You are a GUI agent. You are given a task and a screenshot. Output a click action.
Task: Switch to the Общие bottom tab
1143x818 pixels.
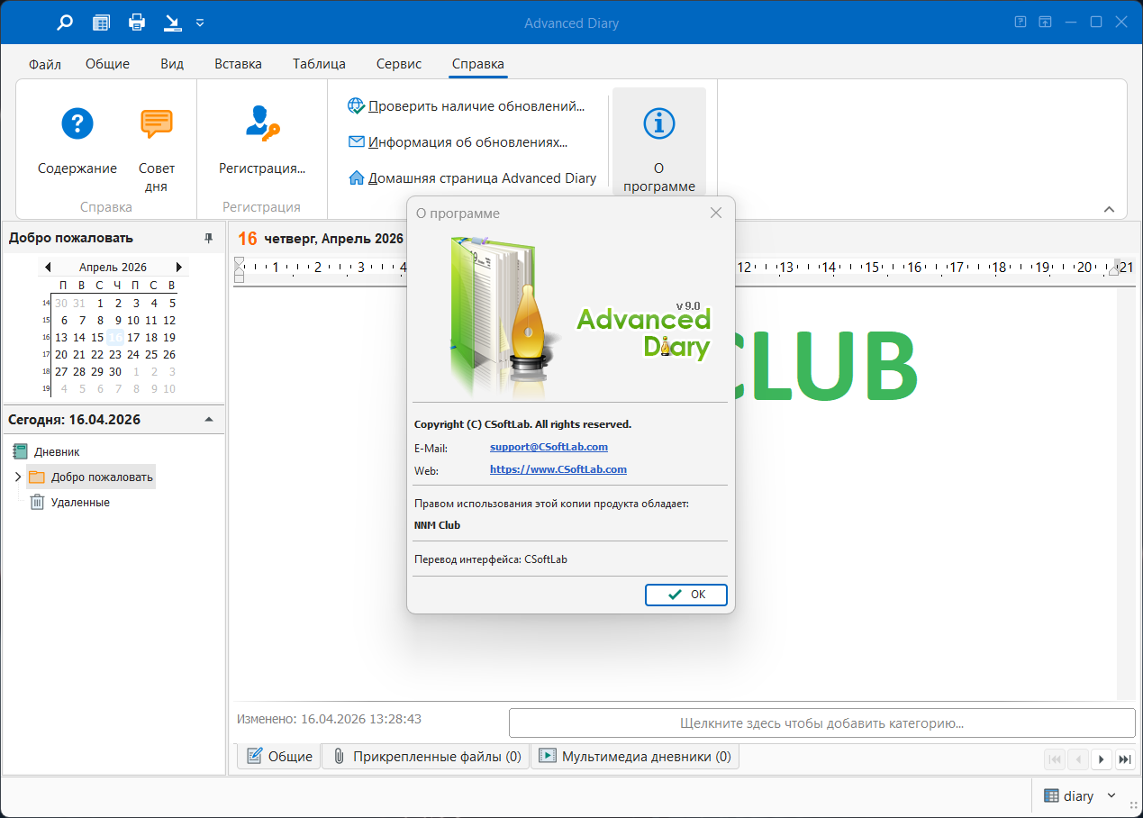(279, 757)
